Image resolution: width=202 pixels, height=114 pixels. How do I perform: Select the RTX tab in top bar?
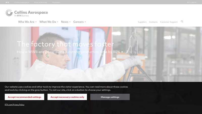click(7, 3)
